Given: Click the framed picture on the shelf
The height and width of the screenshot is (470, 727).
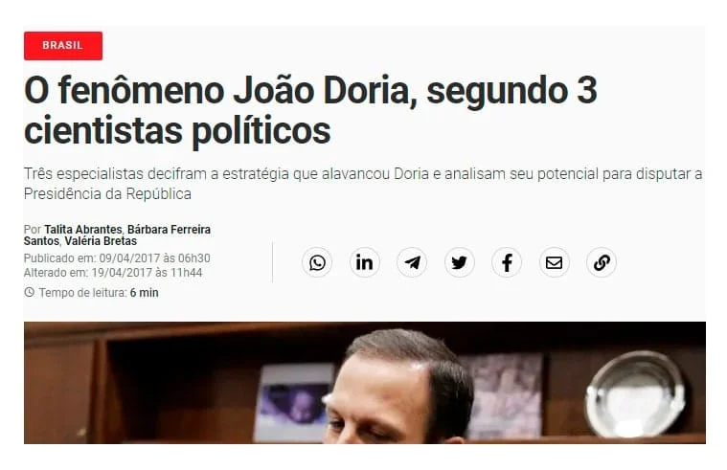Looking at the screenshot, I should click(x=294, y=402).
